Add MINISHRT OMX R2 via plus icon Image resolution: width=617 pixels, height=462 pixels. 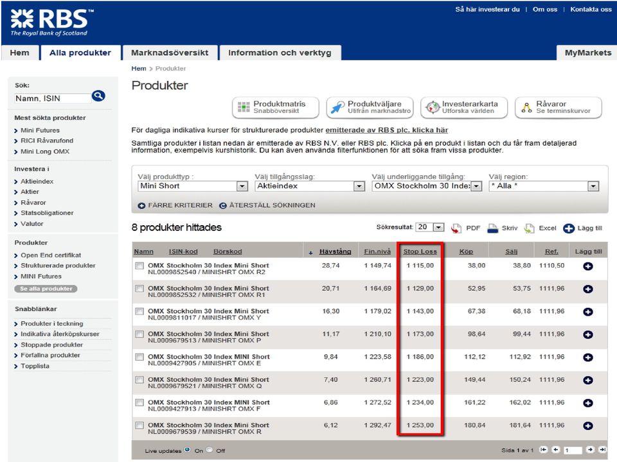pos(588,266)
